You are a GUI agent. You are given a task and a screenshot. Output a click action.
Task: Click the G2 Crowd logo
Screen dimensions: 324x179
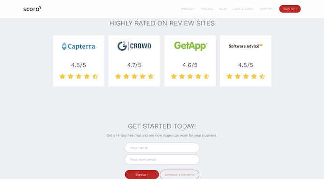click(x=134, y=46)
